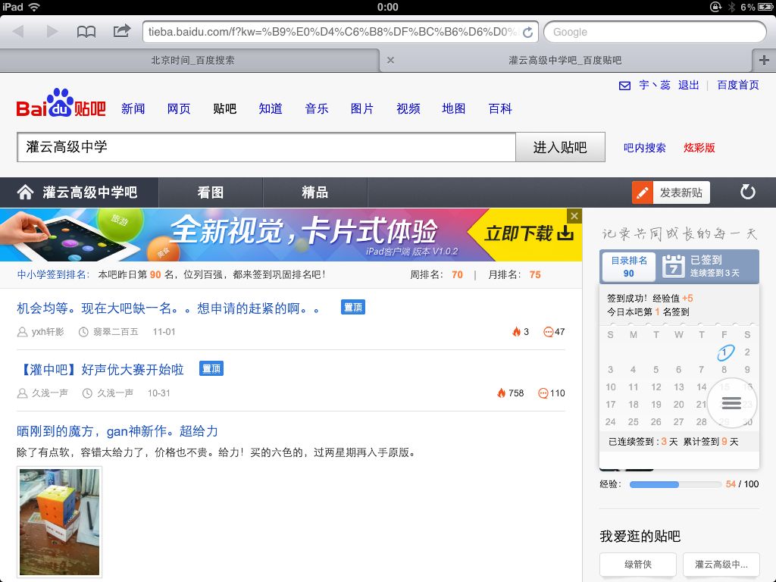Open the 百度首页 link
The height and width of the screenshot is (582, 776).
[738, 85]
